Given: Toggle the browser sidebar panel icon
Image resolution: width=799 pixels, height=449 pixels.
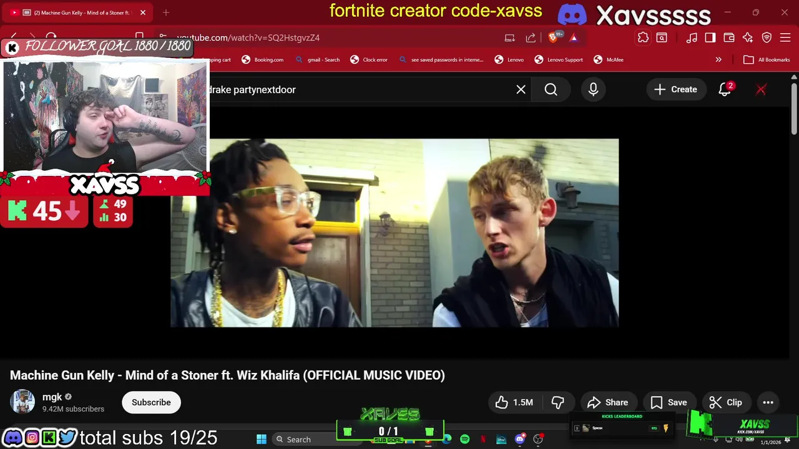Looking at the screenshot, I should coord(710,37).
